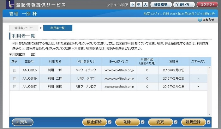
Task: Click the name 利用 三郎
Action: click(55, 87)
